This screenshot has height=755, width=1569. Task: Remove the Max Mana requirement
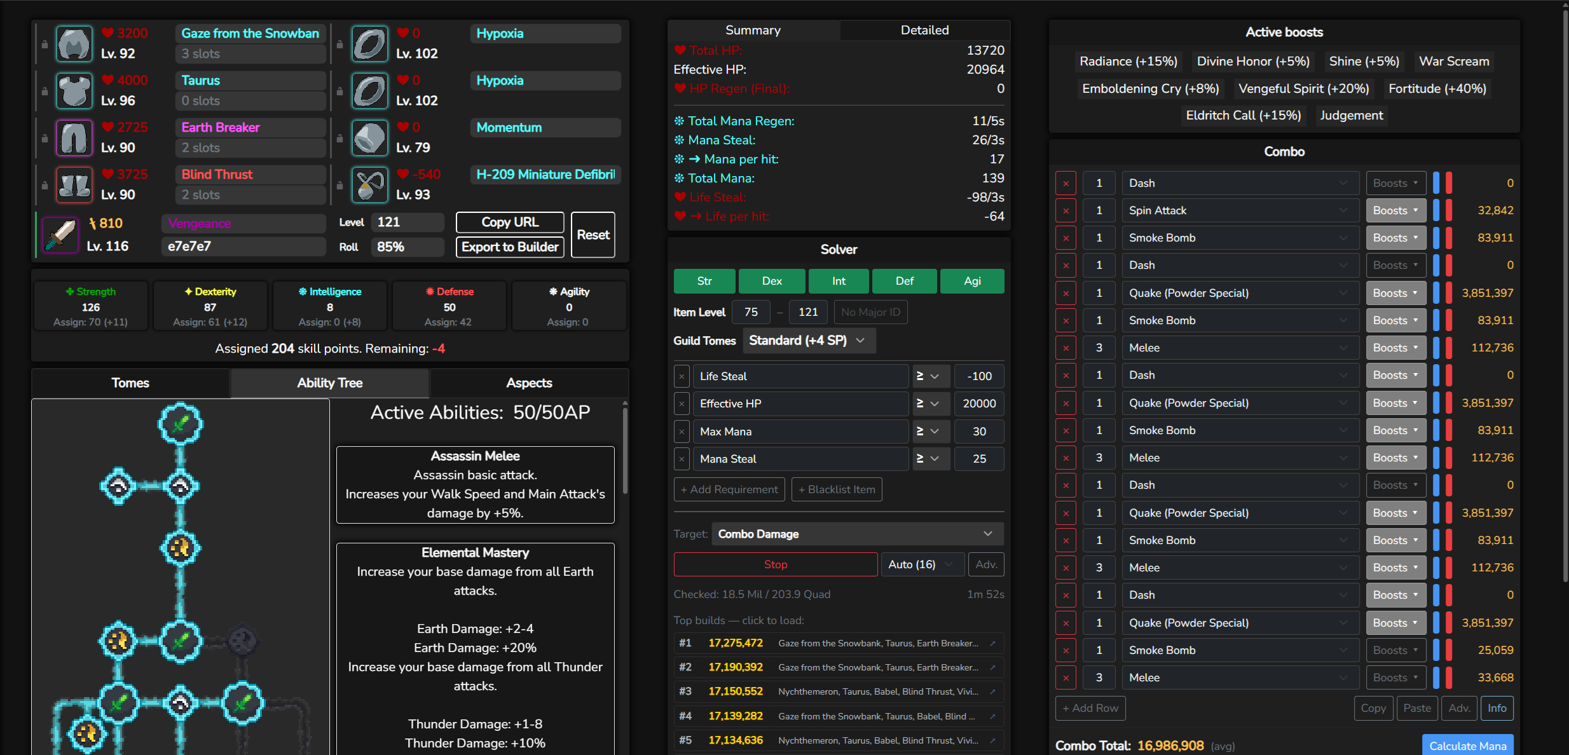(682, 432)
